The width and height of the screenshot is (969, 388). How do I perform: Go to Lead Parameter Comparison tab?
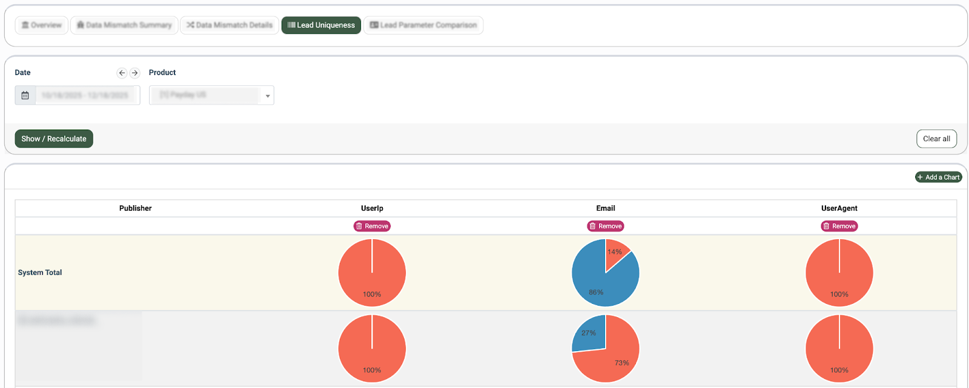[423, 25]
